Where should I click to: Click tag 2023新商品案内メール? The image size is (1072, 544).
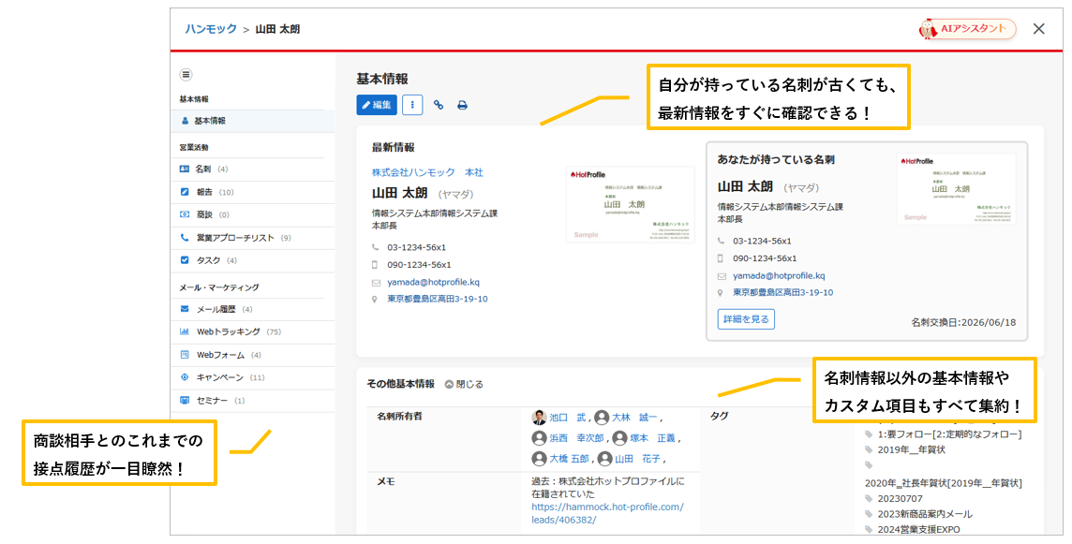(924, 514)
